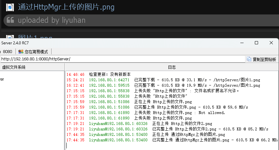279x150 pixels.
Task: Select the 'uploaded by liyuhan' comment
Action: click(x=52, y=20)
